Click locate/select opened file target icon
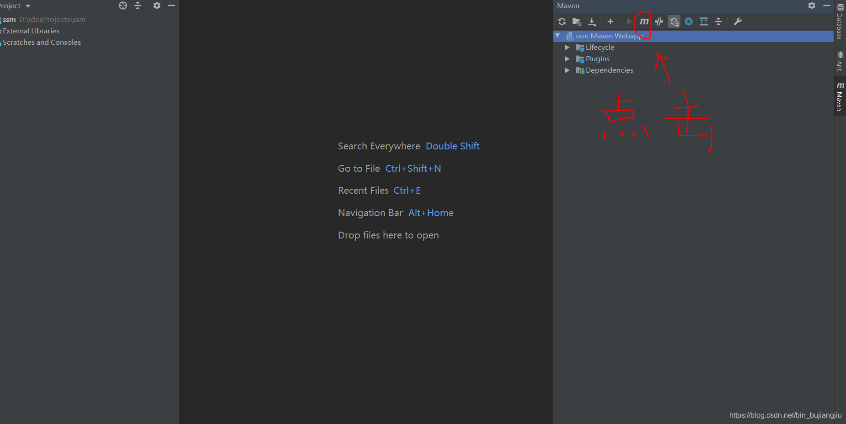 (x=123, y=5)
